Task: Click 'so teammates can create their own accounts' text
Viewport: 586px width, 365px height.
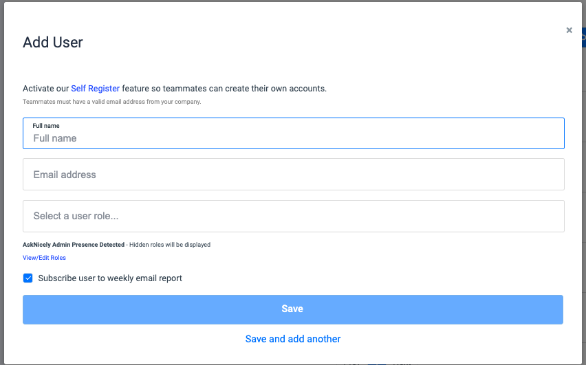Action: pyautogui.click(x=224, y=89)
